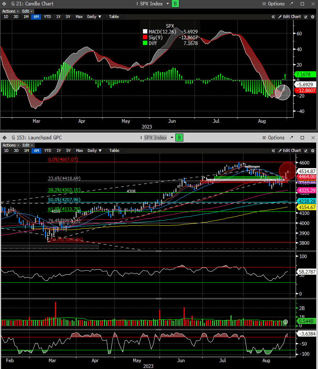Click the panel divider handle above volume study
The width and height of the screenshot is (318, 369).
(159, 299)
